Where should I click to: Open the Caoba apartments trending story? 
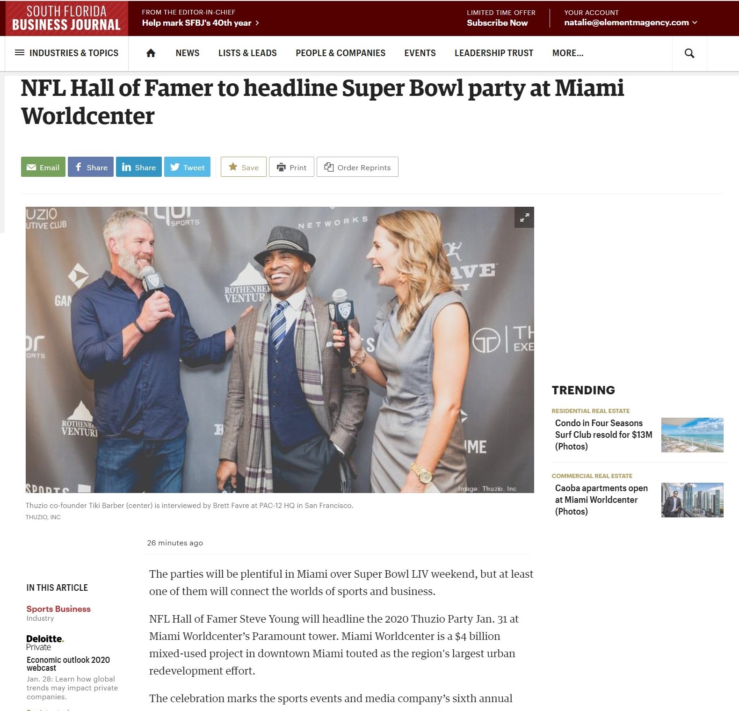(x=601, y=500)
